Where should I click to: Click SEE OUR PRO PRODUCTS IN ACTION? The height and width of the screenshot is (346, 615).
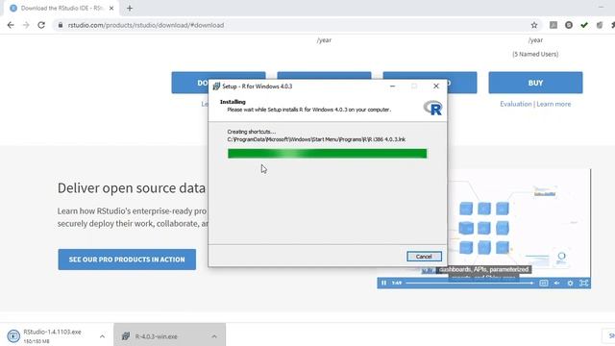click(x=127, y=259)
